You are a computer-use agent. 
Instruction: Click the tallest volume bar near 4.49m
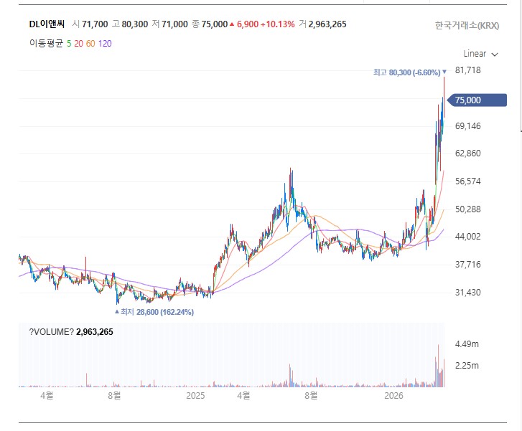pos(438,366)
